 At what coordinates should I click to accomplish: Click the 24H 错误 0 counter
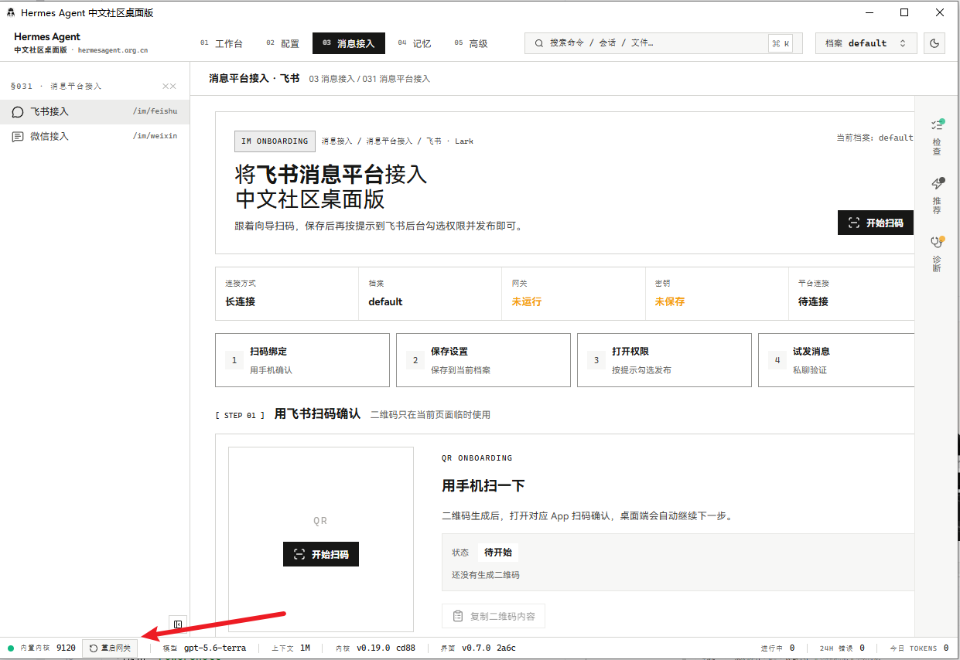click(842, 648)
